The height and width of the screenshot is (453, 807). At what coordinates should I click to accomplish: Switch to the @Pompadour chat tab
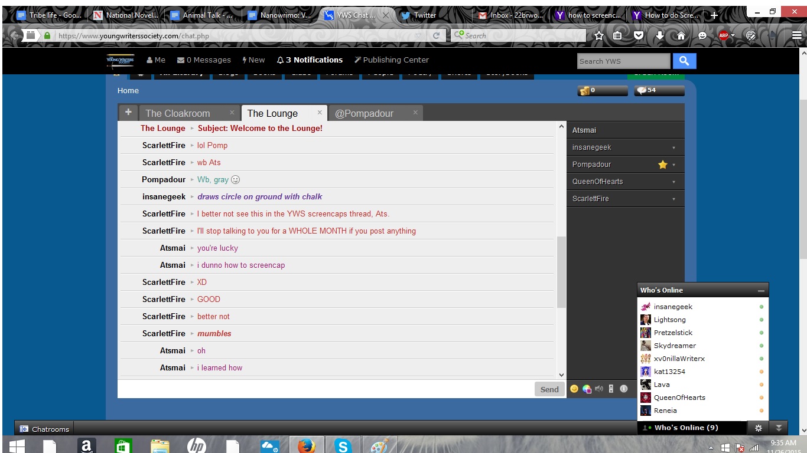pos(364,113)
